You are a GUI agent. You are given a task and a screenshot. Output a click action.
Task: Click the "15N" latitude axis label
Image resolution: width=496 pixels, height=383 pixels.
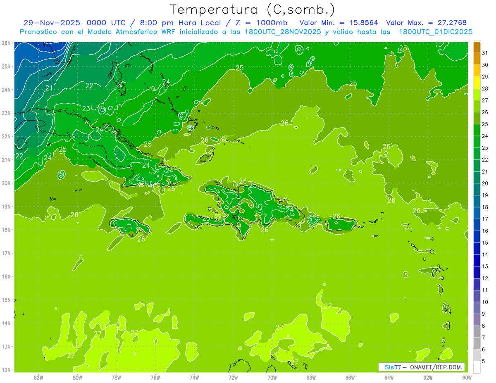(x=6, y=300)
